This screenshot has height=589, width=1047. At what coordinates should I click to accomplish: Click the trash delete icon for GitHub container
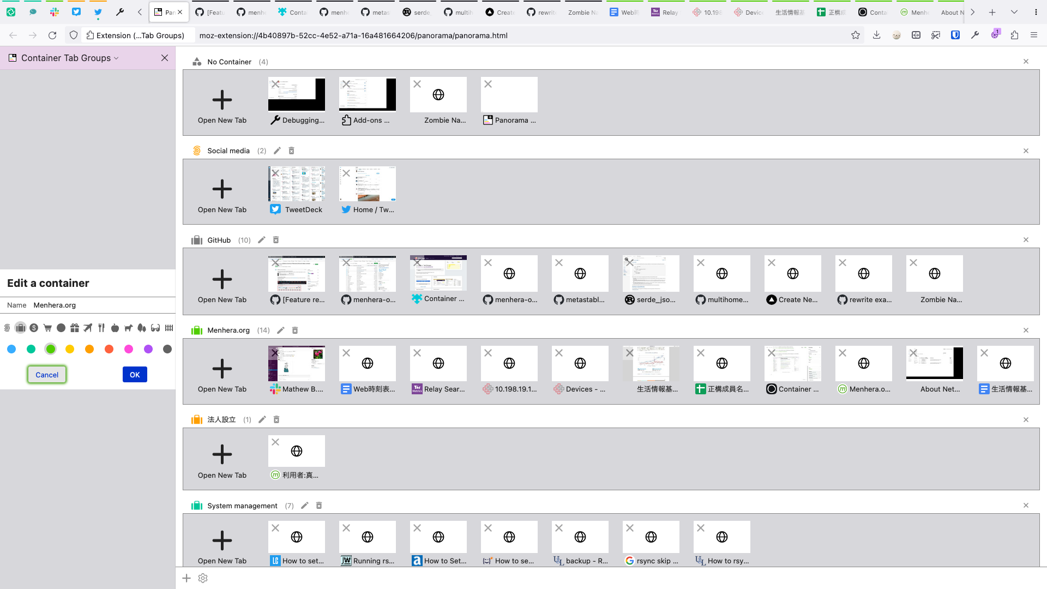(x=275, y=239)
